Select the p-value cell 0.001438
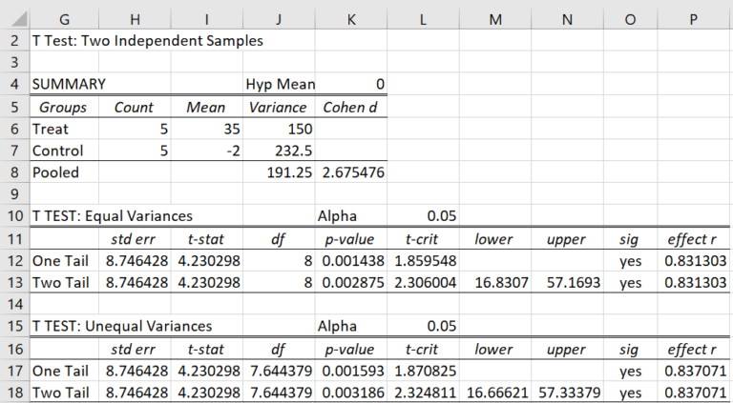 tap(350, 260)
